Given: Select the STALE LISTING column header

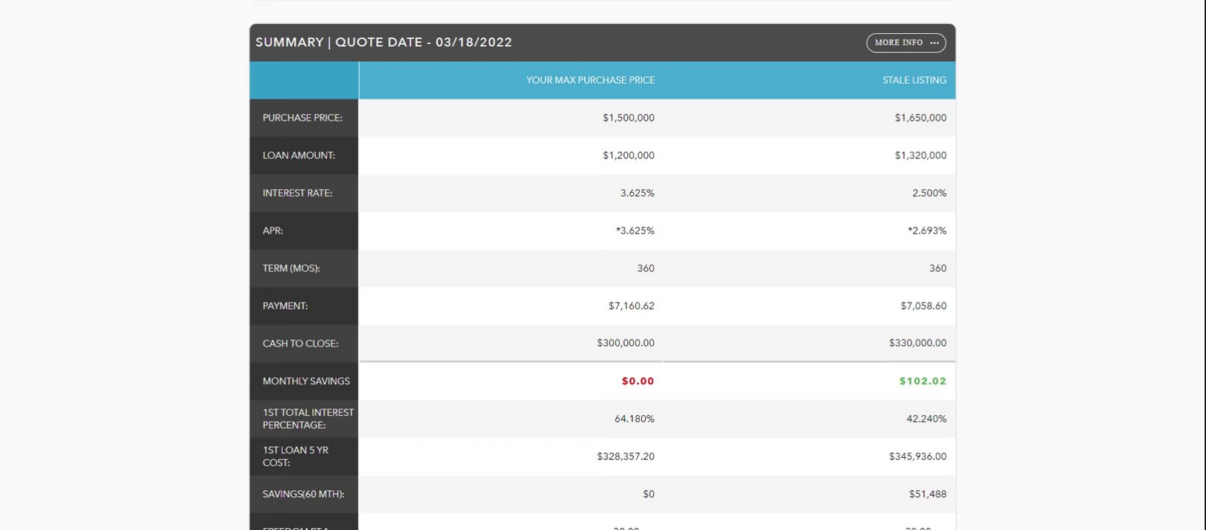Looking at the screenshot, I should pos(914,80).
